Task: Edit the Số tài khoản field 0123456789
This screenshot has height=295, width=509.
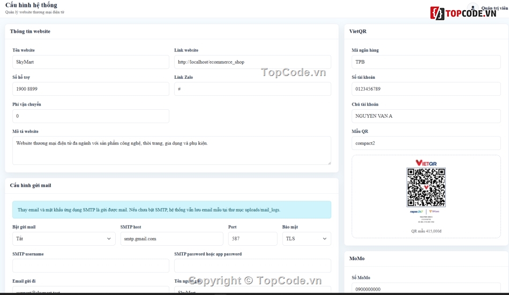Action: point(426,89)
